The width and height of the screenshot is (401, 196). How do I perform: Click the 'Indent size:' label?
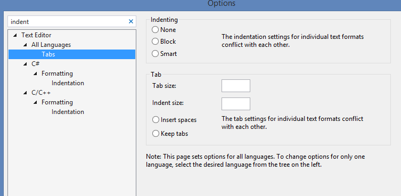[x=168, y=103]
